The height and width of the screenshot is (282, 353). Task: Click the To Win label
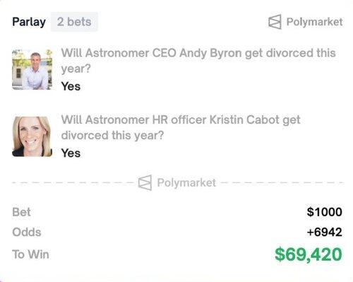(30, 254)
